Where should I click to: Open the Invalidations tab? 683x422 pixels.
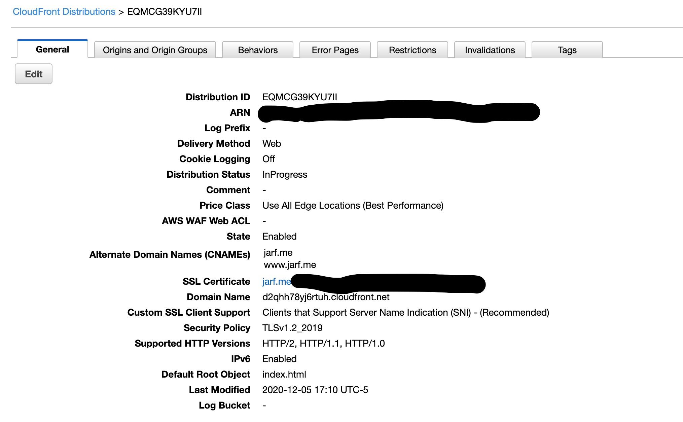tap(490, 50)
